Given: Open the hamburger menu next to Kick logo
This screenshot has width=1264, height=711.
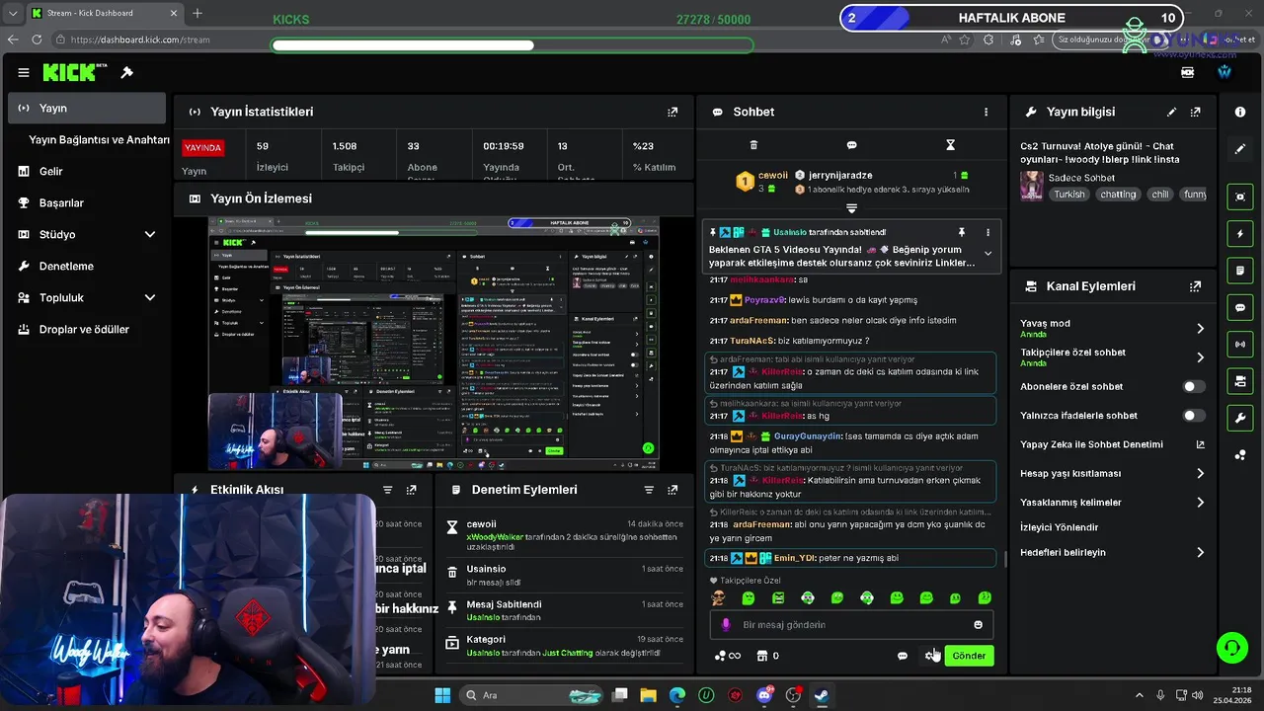Looking at the screenshot, I should (x=24, y=72).
